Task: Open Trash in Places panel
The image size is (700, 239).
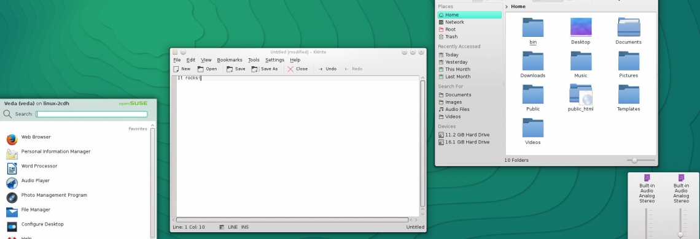Action: (x=469, y=37)
